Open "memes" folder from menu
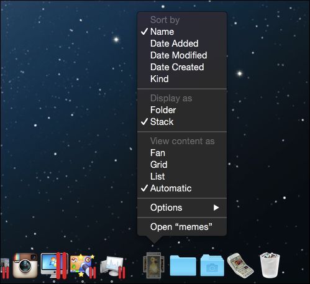The image size is (310, 284). pos(182,227)
